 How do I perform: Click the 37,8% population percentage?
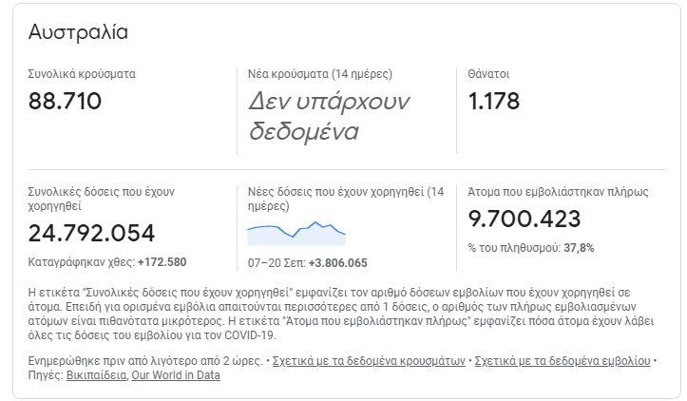579,248
